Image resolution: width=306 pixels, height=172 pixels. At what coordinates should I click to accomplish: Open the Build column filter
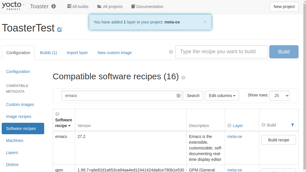click(x=292, y=125)
